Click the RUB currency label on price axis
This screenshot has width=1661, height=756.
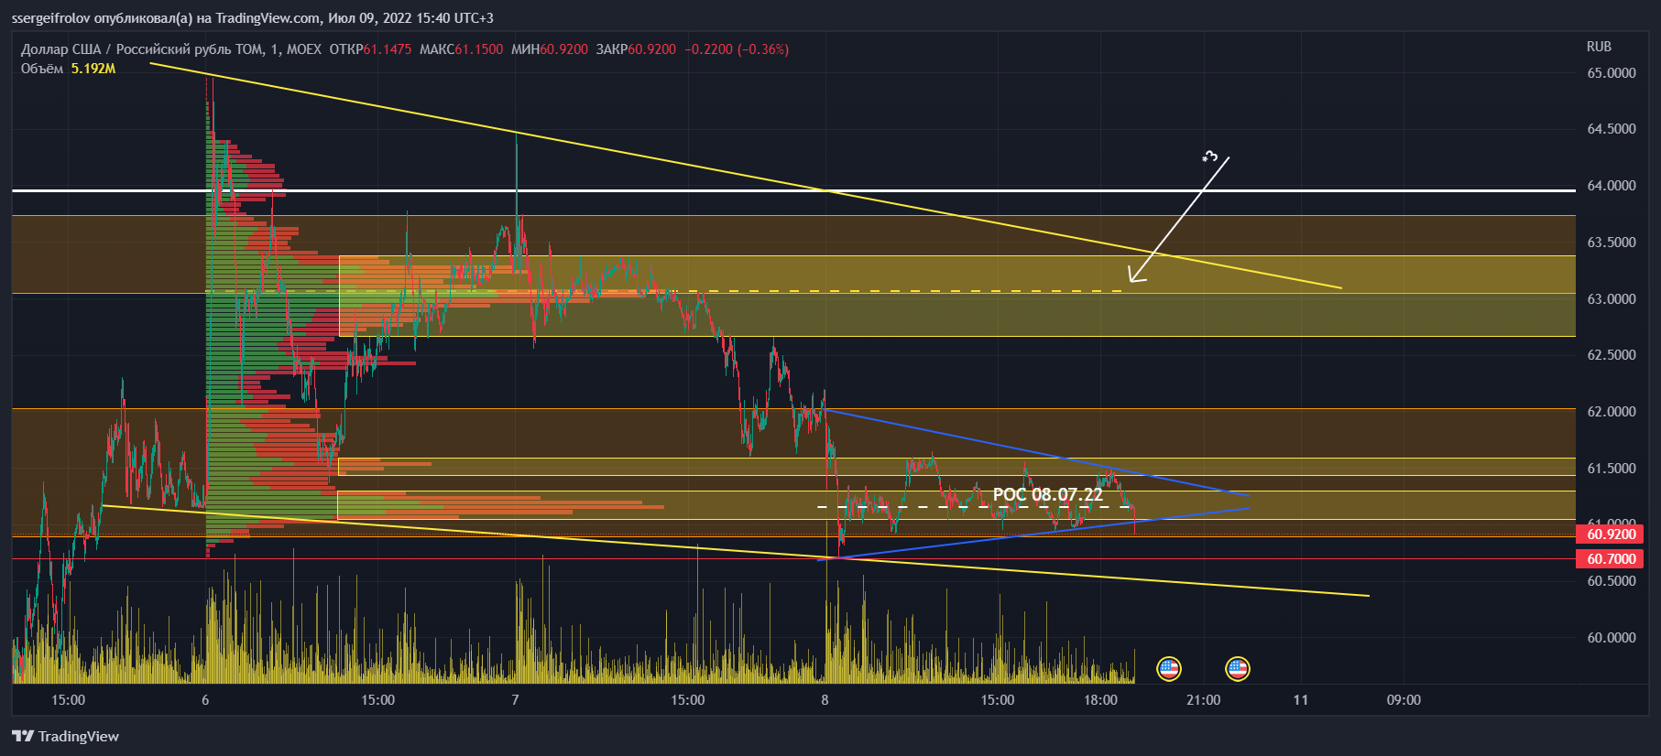tap(1599, 47)
